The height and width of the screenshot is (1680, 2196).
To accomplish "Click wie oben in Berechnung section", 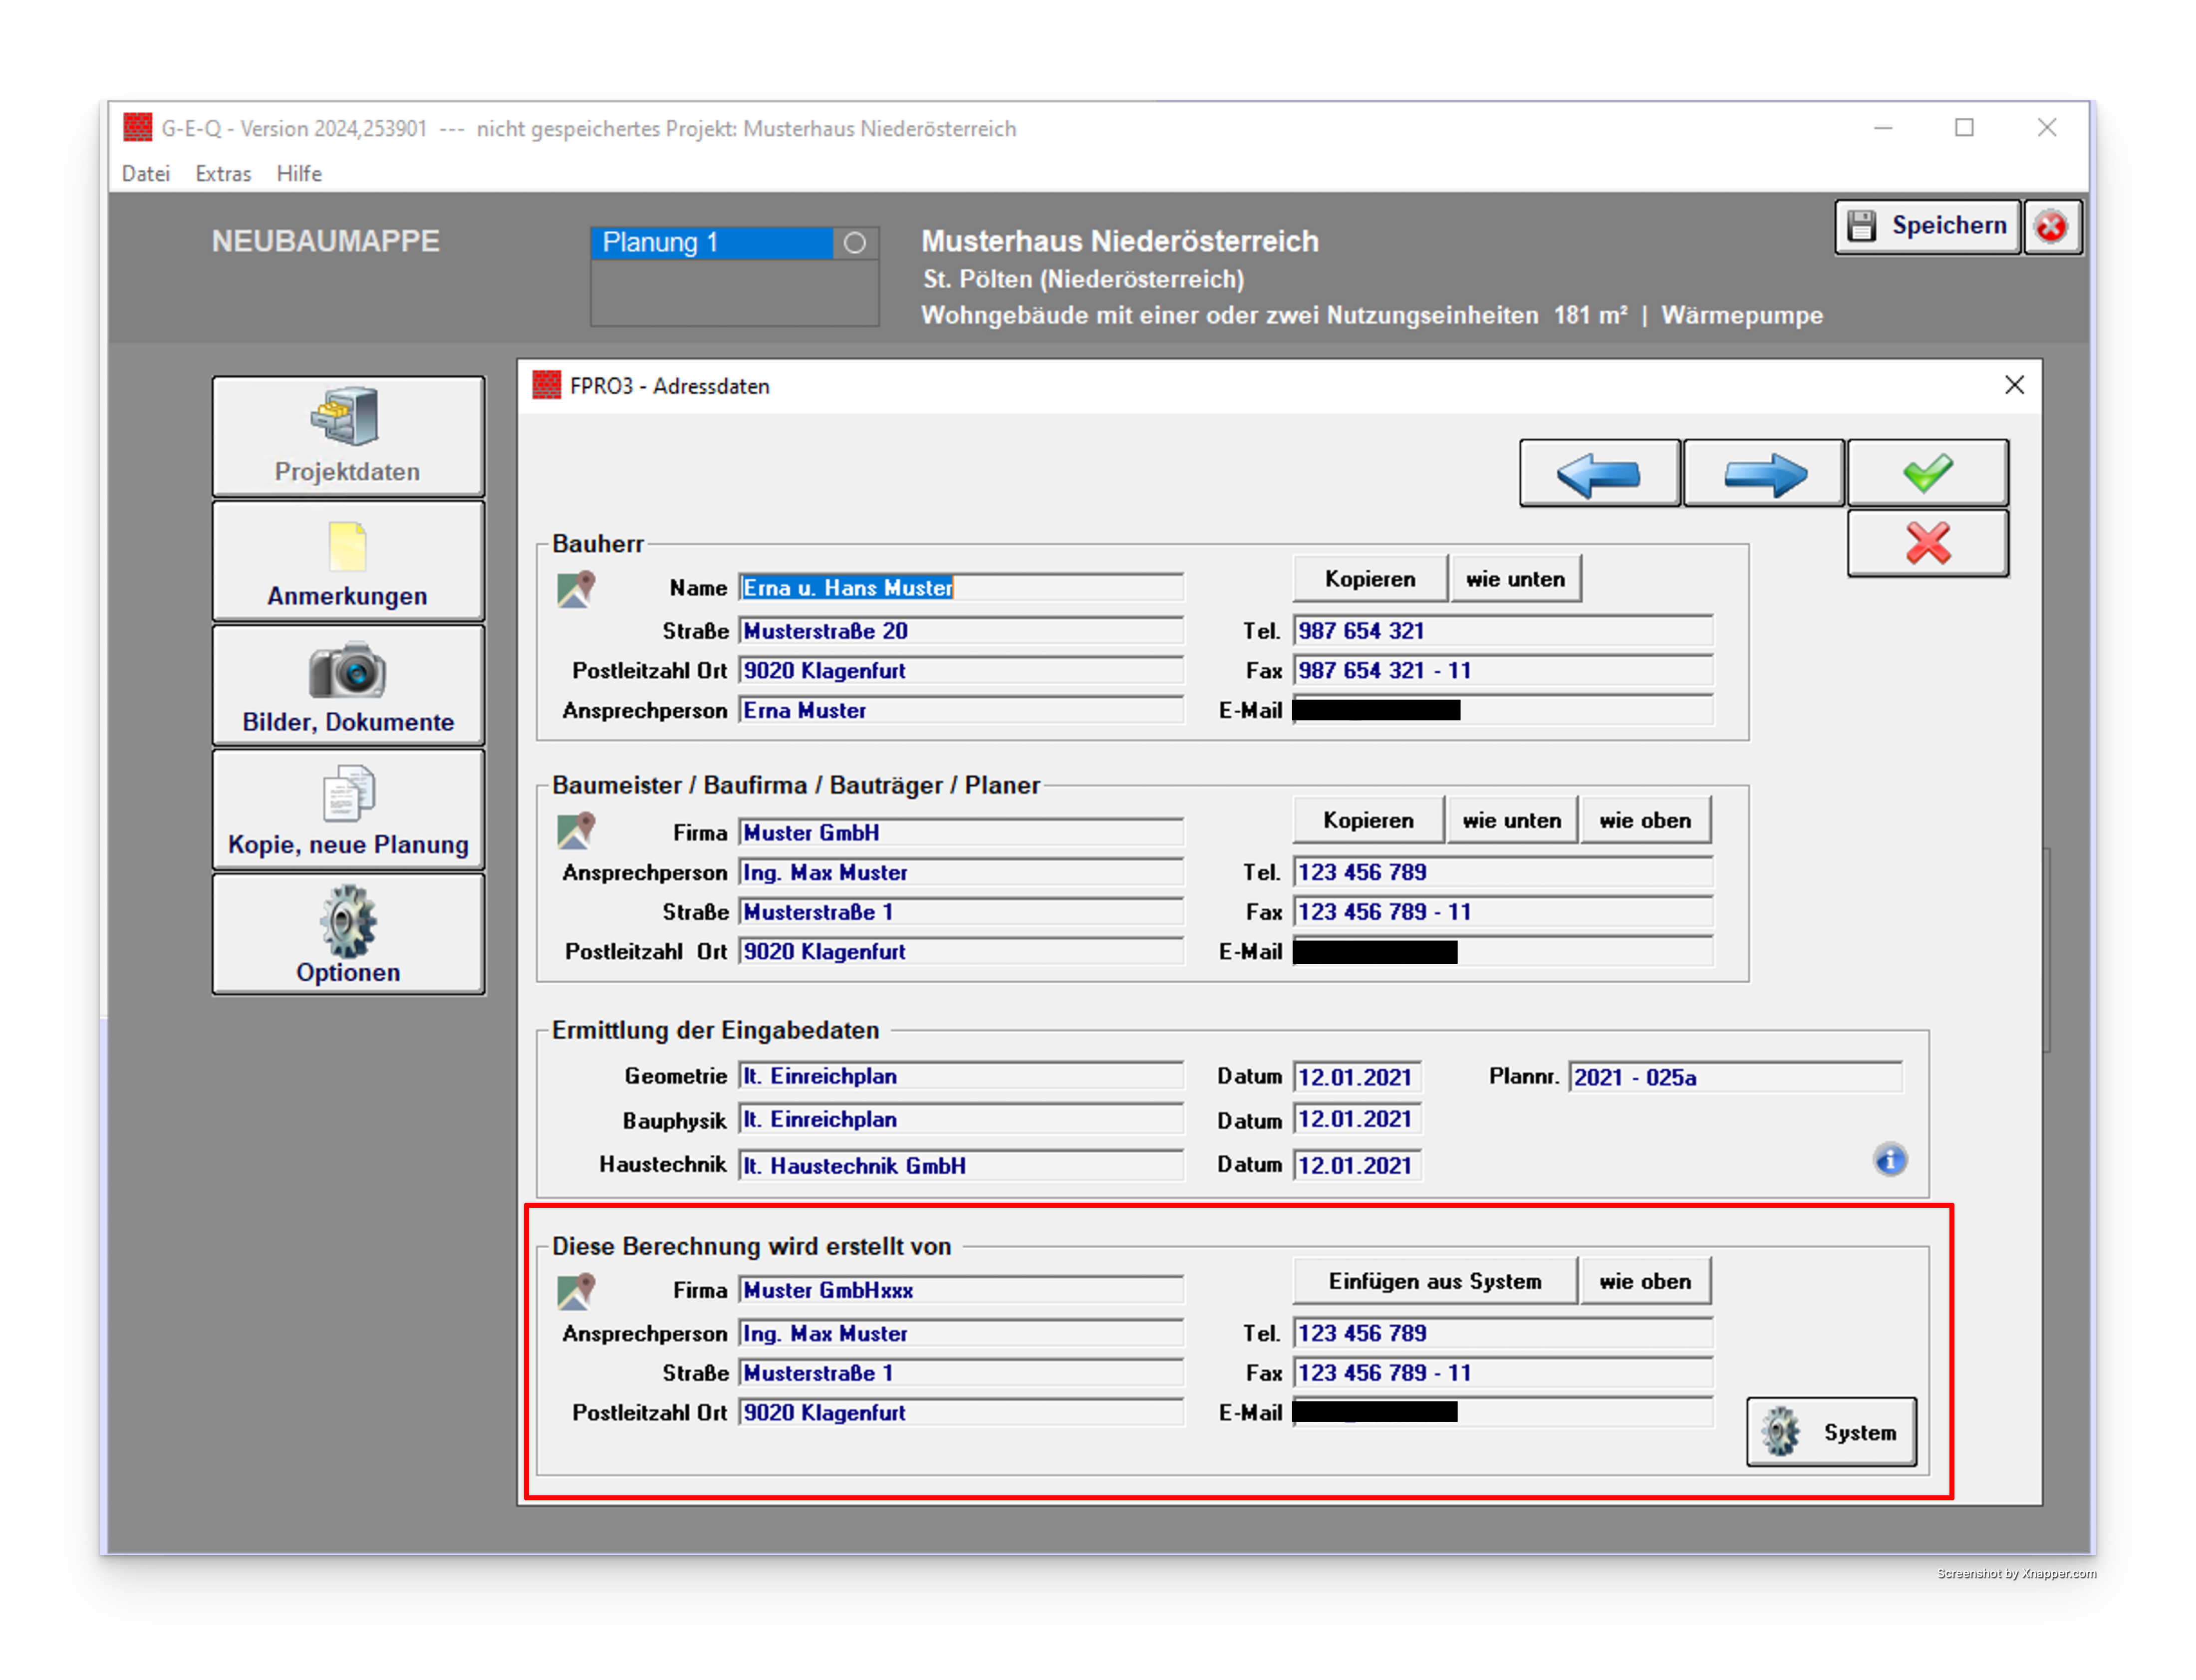I will click(1645, 1281).
